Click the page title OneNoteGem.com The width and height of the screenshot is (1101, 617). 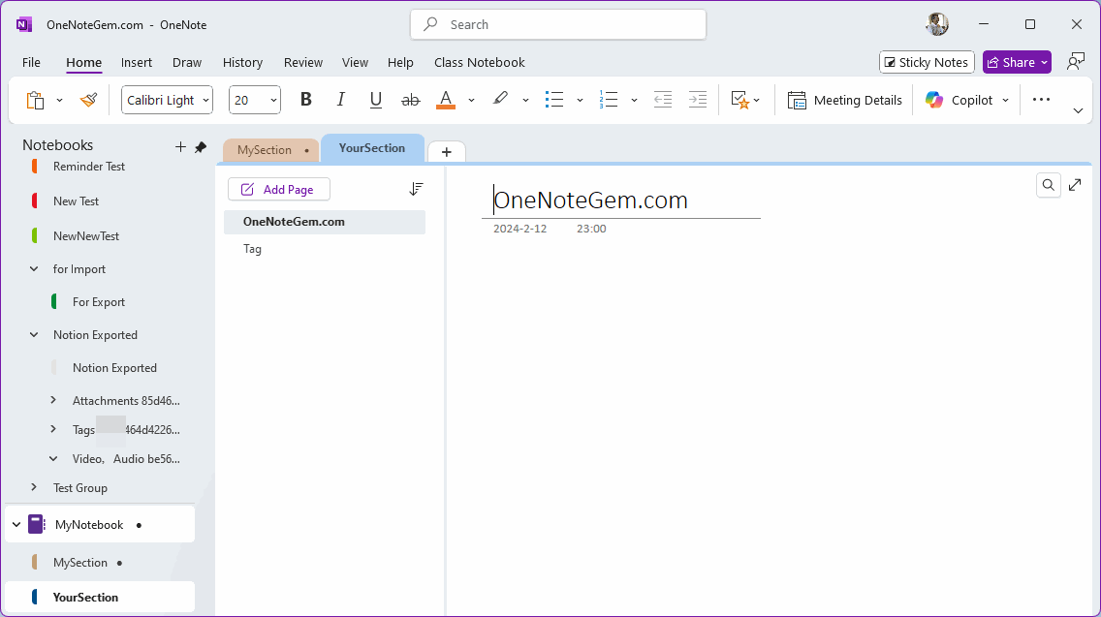pos(590,201)
